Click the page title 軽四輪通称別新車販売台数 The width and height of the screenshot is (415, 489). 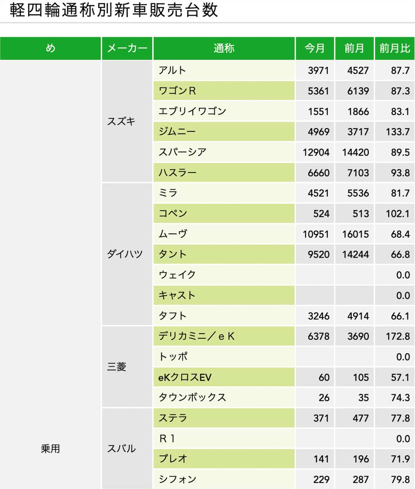coord(114,10)
